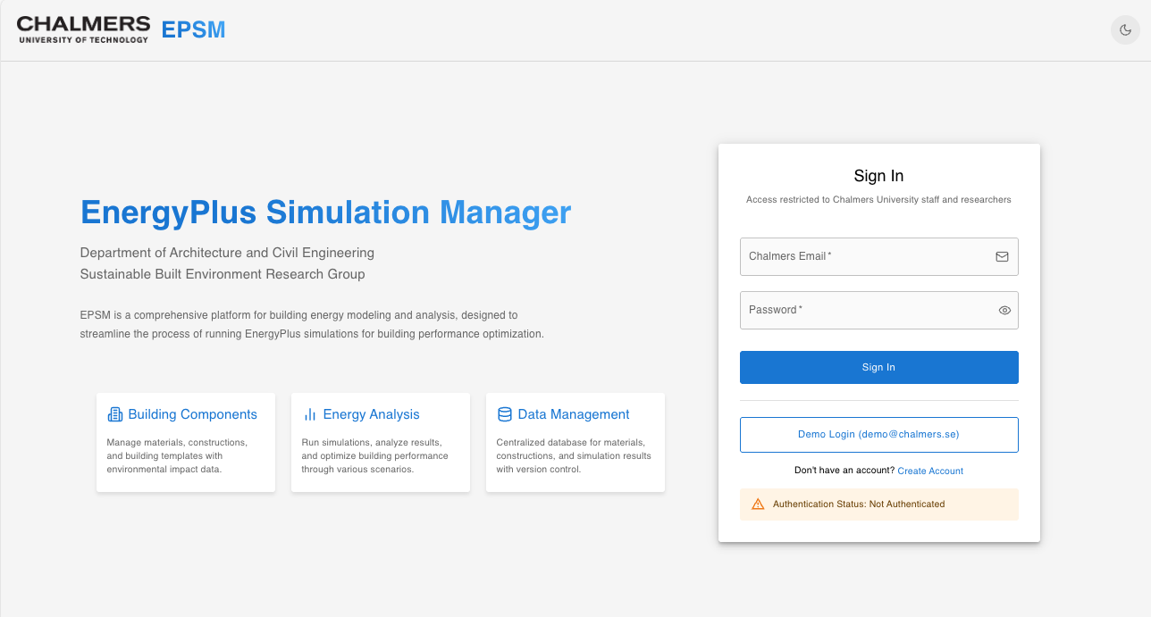Open the Create Account link
Image resolution: width=1151 pixels, height=617 pixels.
click(x=929, y=471)
